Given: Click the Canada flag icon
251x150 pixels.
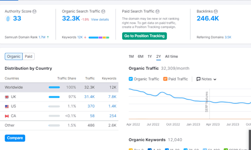Looking at the screenshot, I should point(7,116).
